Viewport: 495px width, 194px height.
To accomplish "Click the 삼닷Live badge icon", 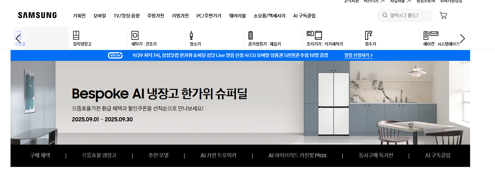I will pyautogui.click(x=115, y=55).
